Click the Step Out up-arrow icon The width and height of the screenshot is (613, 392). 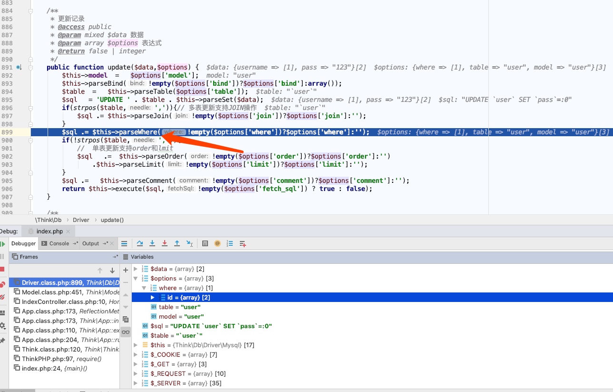[177, 243]
